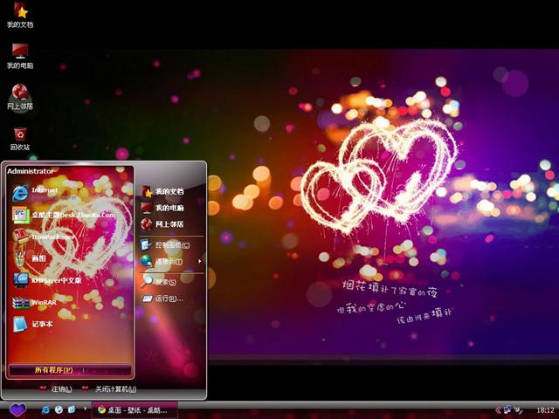The height and width of the screenshot is (419, 559).
Task: Expand the quick launch overflow arrow
Action: coord(85,409)
